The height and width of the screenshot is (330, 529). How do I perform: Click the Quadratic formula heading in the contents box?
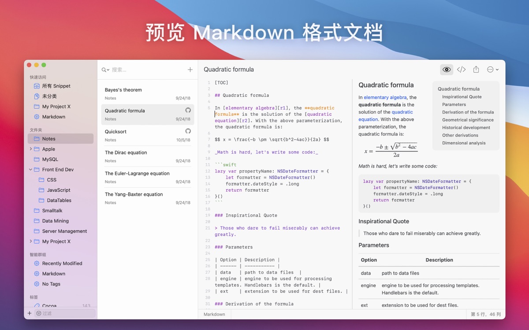[458, 89]
